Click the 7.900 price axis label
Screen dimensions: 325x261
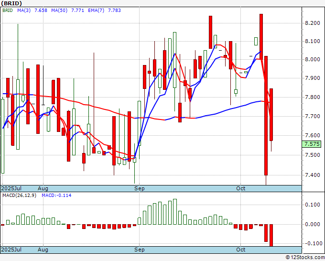tap(313, 78)
